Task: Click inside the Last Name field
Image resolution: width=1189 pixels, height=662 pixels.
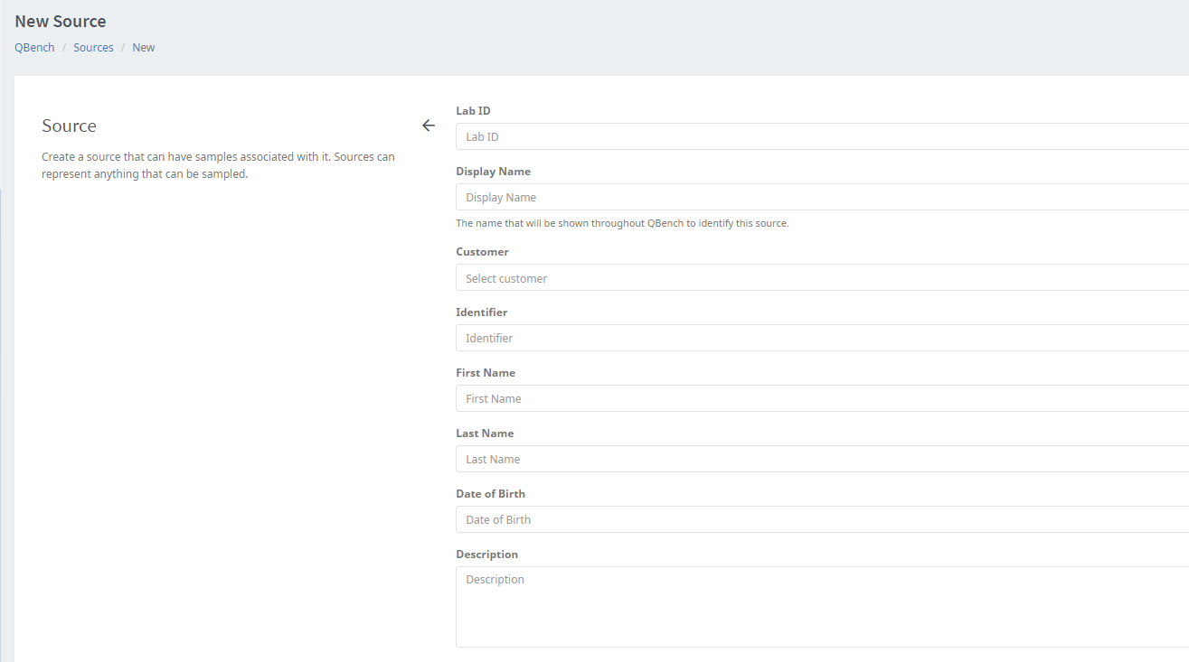Action: tap(821, 459)
